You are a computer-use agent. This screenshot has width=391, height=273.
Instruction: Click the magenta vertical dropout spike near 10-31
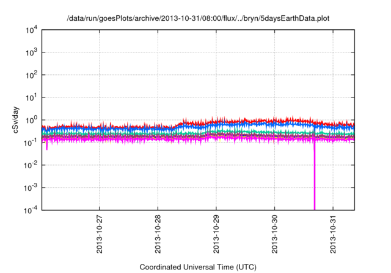pos(315,175)
